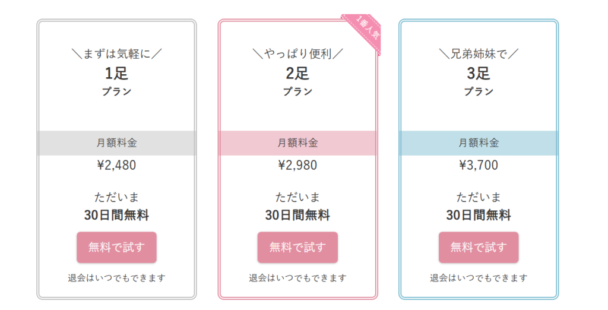Click the blue 月額料金 band

[479, 143]
